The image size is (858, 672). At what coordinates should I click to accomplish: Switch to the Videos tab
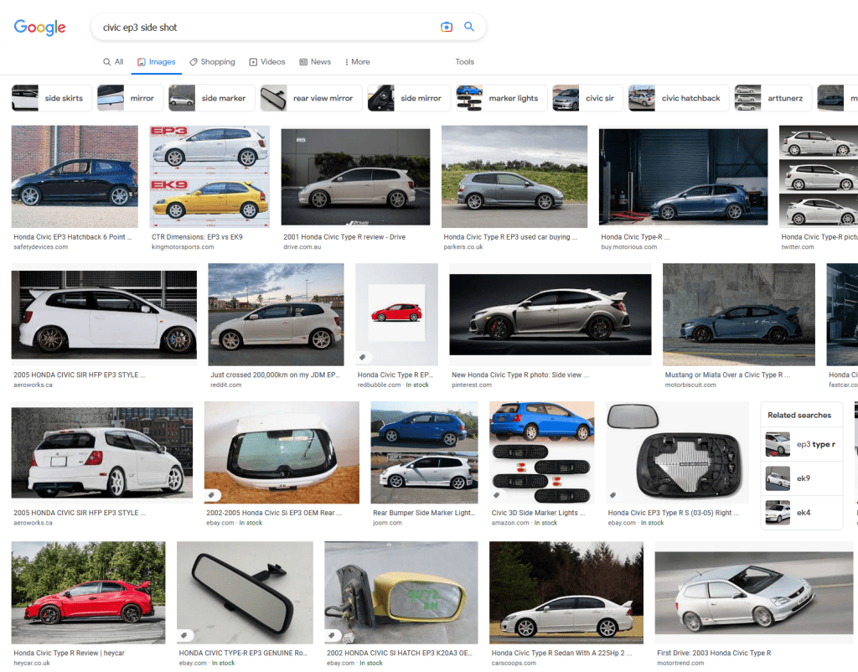(267, 62)
